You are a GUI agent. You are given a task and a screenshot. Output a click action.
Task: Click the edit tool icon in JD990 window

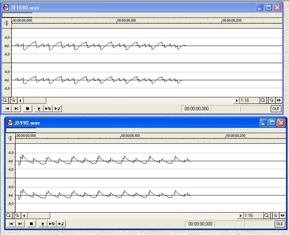click(10, 138)
